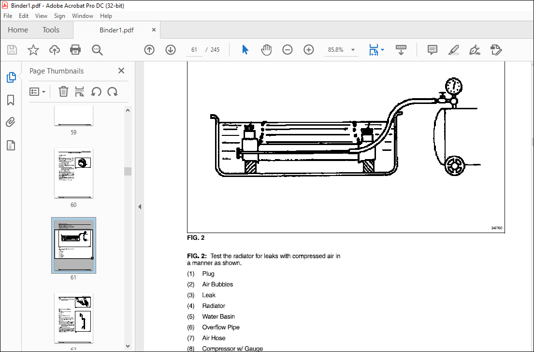Close the Page Thumbnails panel

coord(121,71)
